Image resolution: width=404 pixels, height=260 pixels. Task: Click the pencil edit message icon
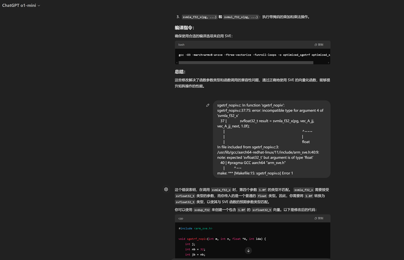click(x=208, y=105)
